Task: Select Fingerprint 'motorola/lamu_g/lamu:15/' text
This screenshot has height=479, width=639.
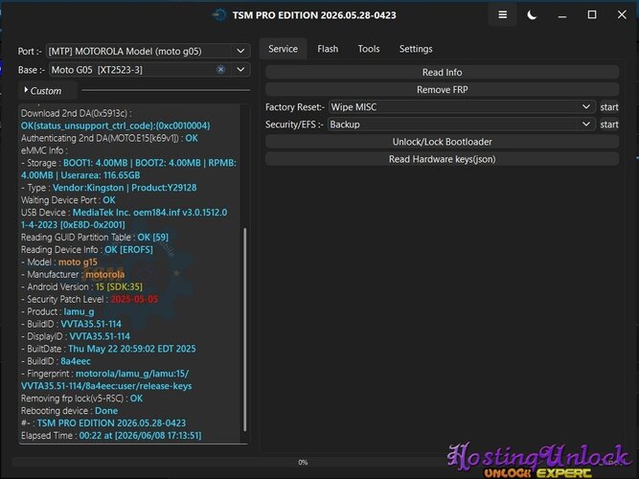Action: [x=132, y=374]
